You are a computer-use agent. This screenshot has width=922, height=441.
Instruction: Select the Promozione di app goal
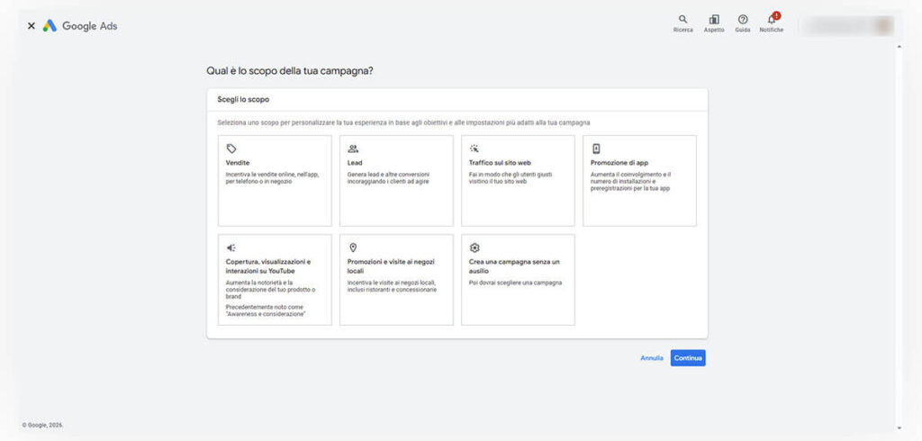coord(640,181)
